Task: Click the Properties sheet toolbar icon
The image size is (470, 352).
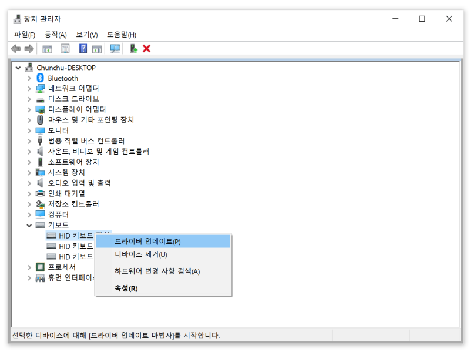Action: (65, 49)
